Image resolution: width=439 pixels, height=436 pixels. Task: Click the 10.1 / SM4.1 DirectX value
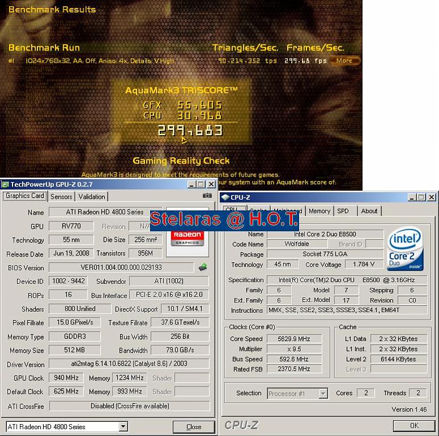coord(185,309)
